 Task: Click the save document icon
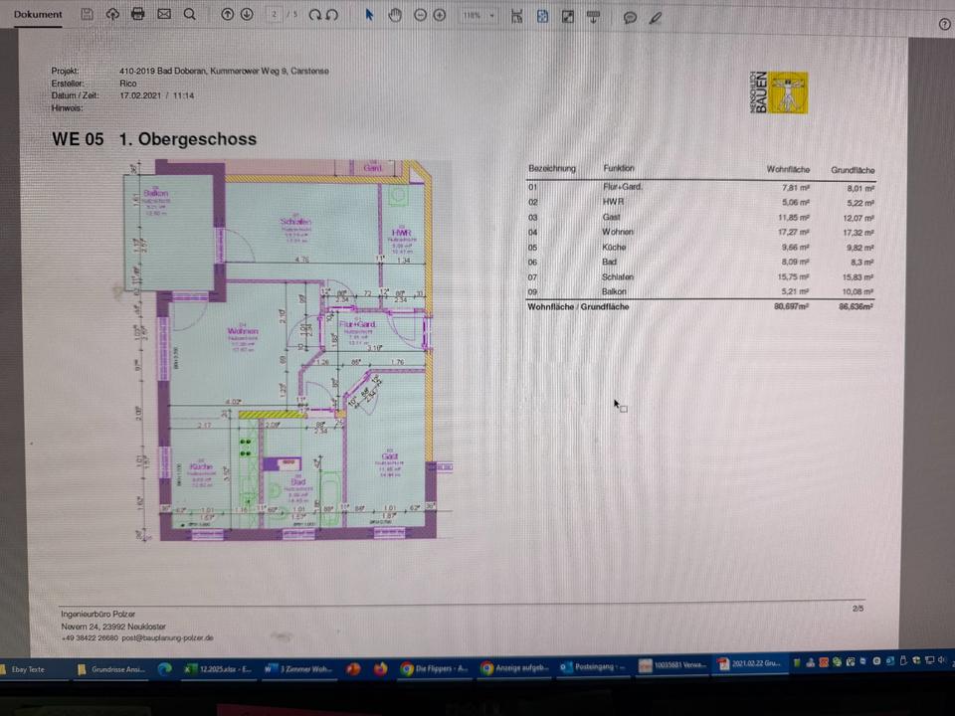87,15
